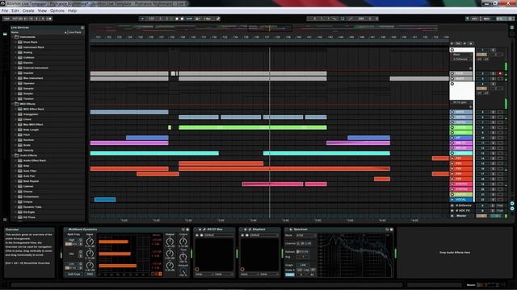Toggle the KEY map mode switch
This screenshot has height=290, width=517.
[475, 19]
